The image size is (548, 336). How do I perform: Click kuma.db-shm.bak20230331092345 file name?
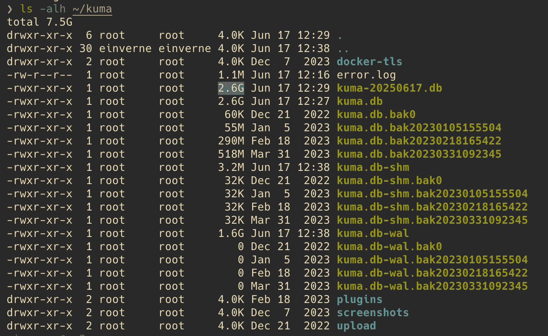coord(432,220)
